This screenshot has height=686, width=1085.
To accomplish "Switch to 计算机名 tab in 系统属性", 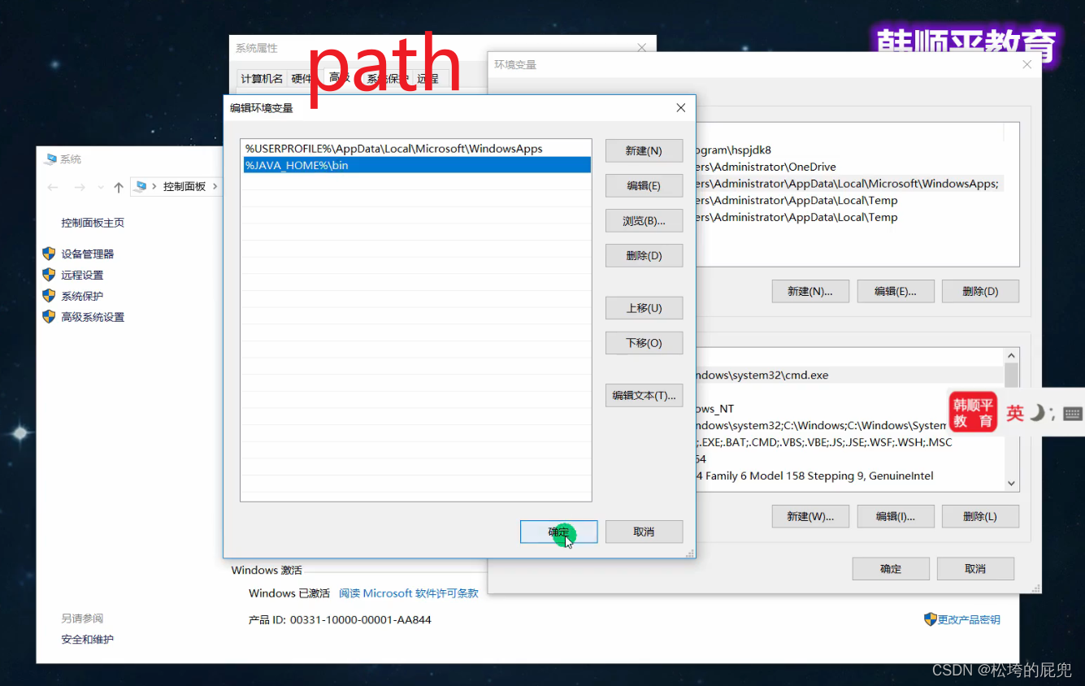I will point(262,79).
